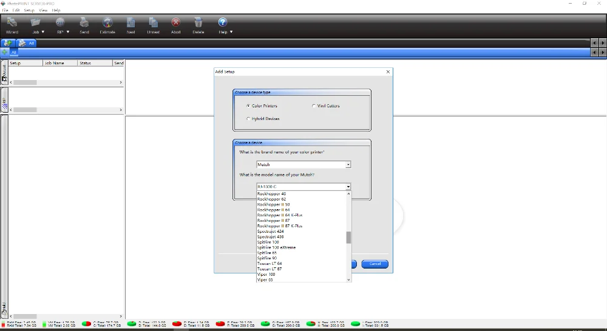The height and width of the screenshot is (331, 607).
Task: Click the D: drive disk usage pie
Action: (x=132, y=324)
